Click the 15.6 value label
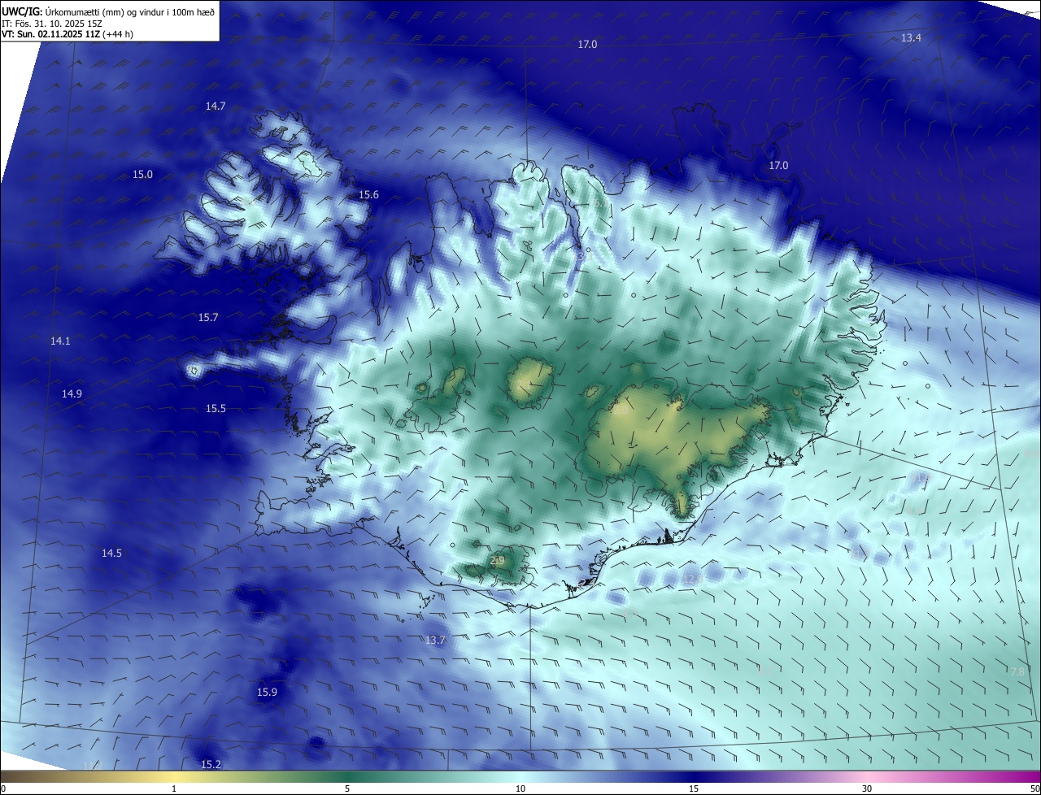 click(x=368, y=195)
